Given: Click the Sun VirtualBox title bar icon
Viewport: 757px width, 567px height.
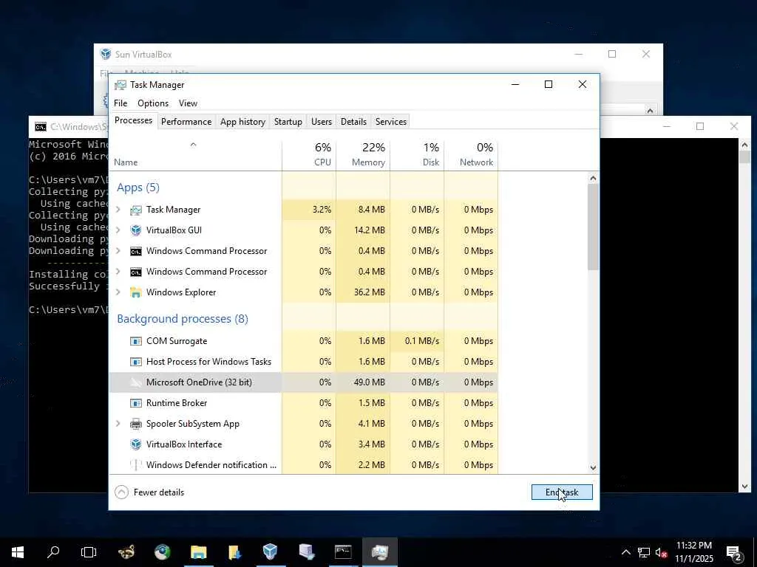Looking at the screenshot, I should coord(106,54).
